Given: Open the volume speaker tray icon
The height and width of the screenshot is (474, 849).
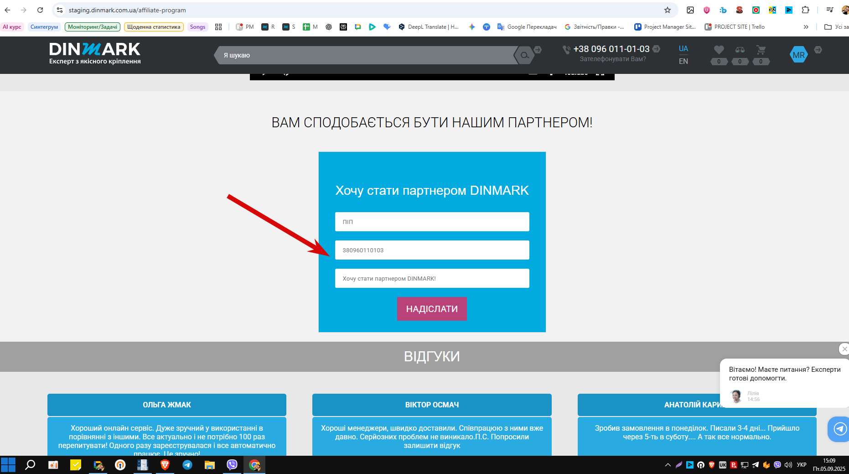Looking at the screenshot, I should coord(788,465).
